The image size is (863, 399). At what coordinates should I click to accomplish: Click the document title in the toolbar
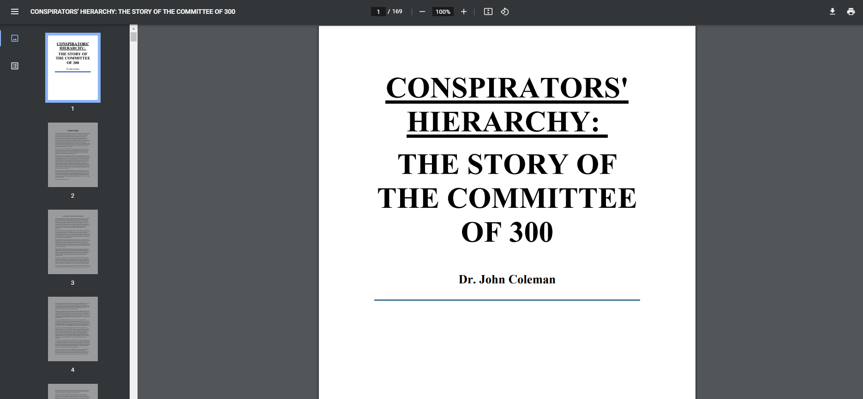click(x=133, y=12)
